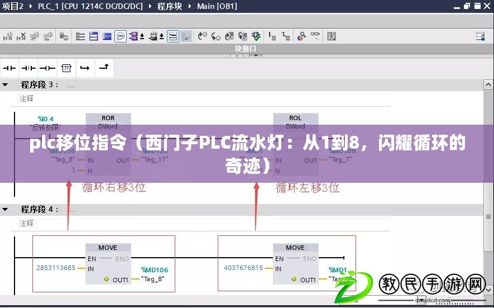This screenshot has height=308, width=494.
Task: Toggle network comments display icon
Action: point(172,36)
